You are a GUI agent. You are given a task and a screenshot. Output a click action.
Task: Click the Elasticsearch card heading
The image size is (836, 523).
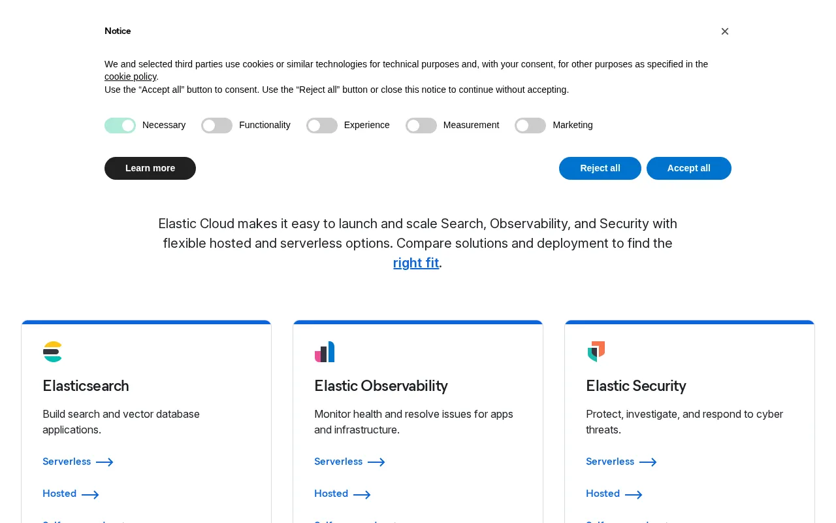coord(86,386)
